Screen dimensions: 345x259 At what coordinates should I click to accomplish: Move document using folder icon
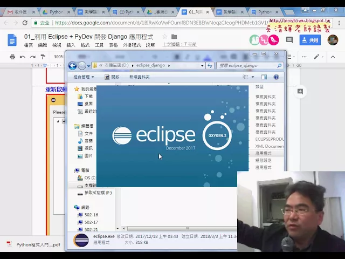174,37
